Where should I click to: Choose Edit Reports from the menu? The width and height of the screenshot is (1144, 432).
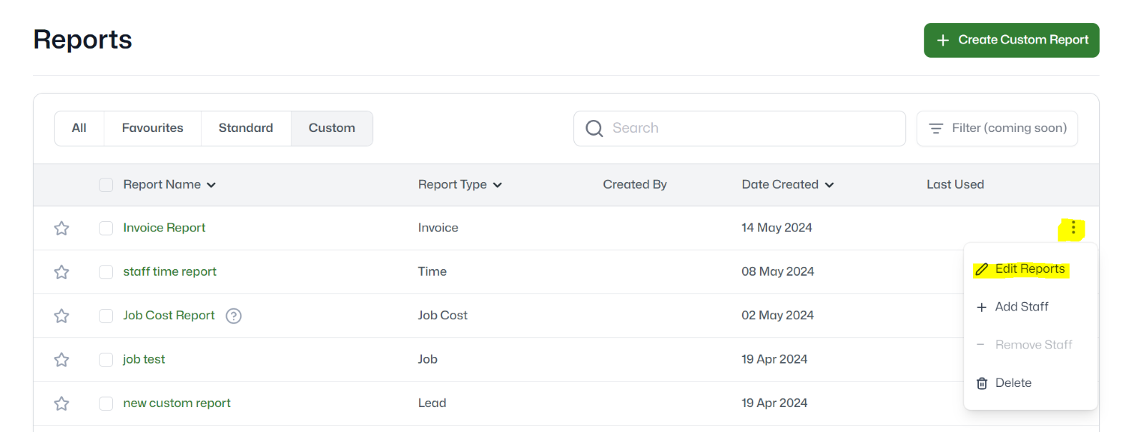[1030, 269]
